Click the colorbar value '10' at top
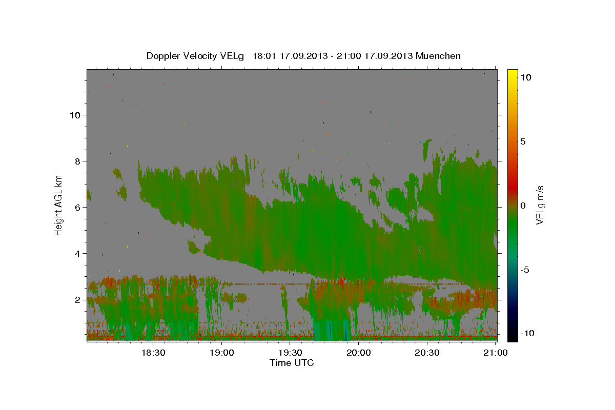The height and width of the screenshot is (410, 615). click(x=526, y=77)
